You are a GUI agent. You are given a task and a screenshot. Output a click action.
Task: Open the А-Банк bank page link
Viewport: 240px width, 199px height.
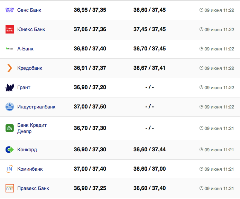point(25,49)
